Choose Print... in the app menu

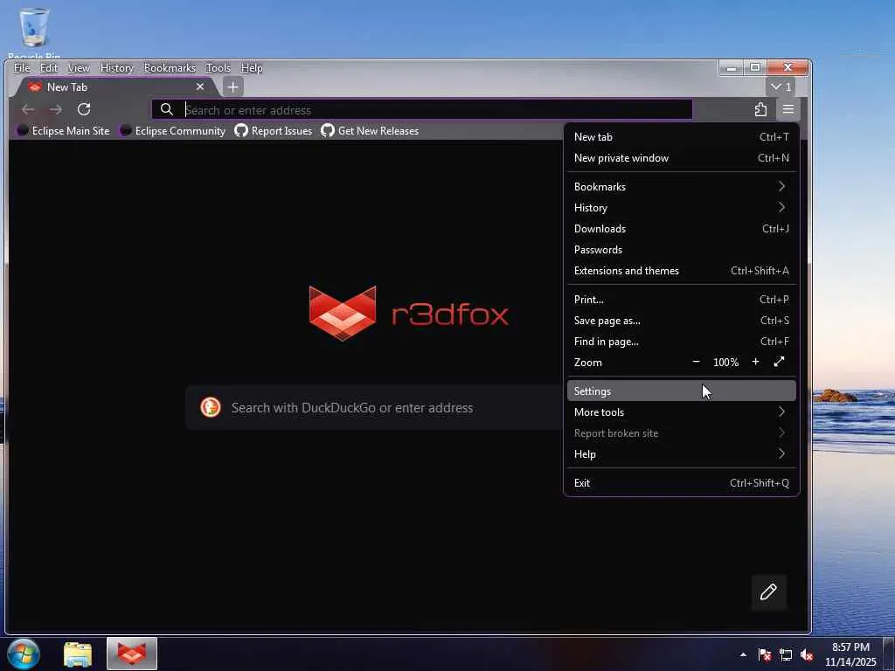pyautogui.click(x=681, y=300)
